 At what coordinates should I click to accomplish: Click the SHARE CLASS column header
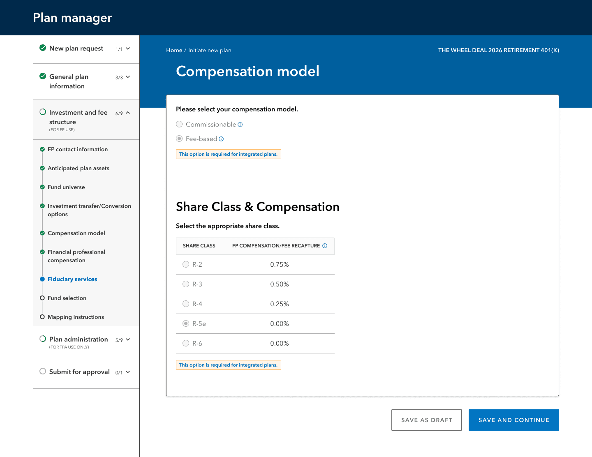(x=199, y=246)
